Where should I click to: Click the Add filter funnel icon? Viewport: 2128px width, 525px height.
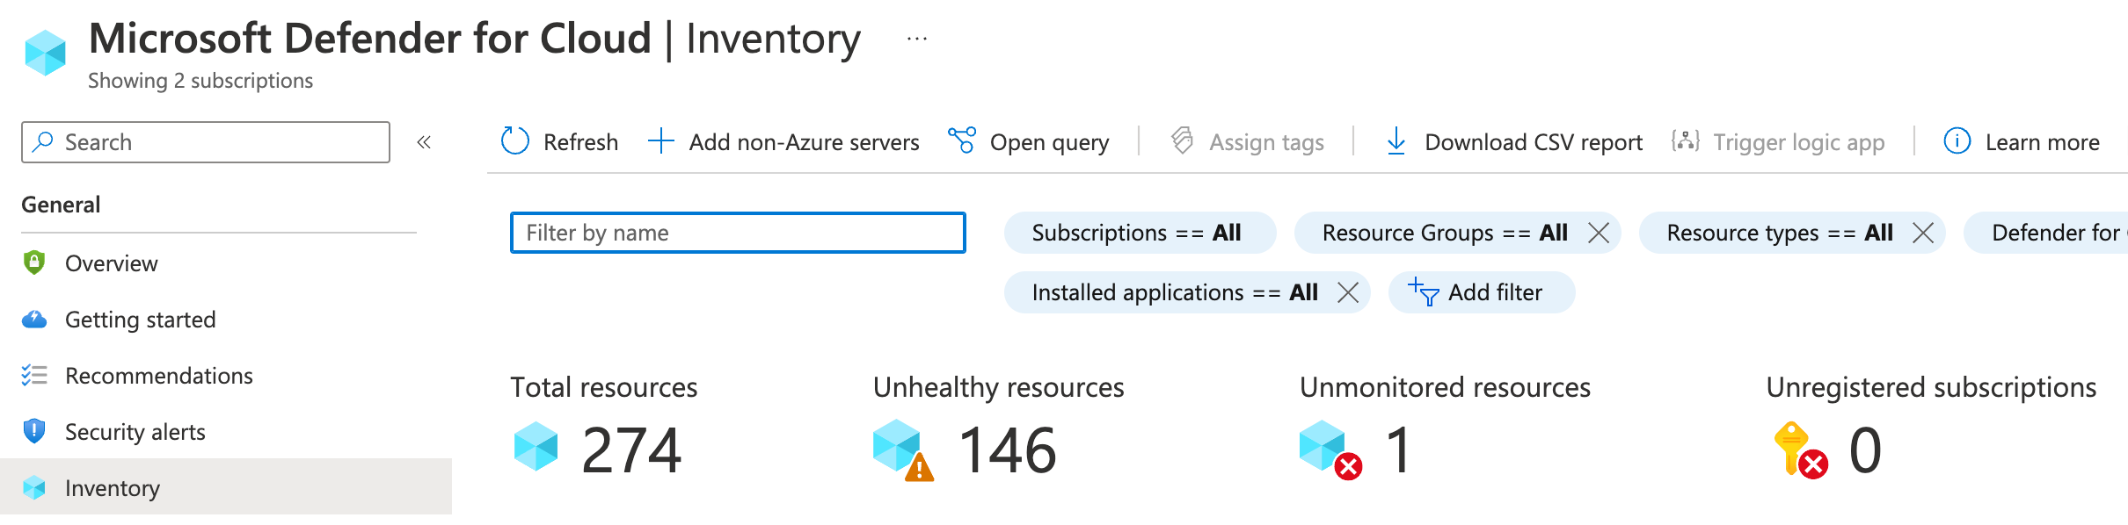1423,292
